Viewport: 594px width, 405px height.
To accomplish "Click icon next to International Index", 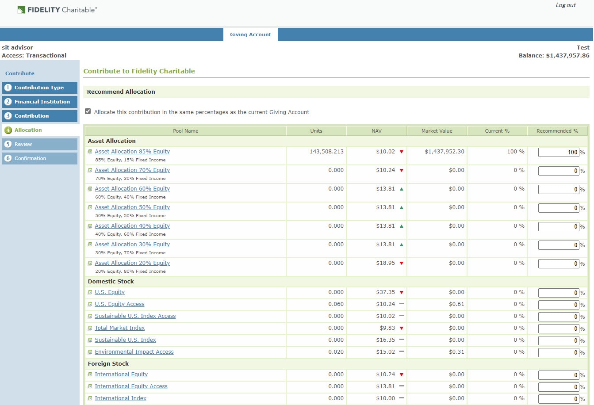I will 90,398.
